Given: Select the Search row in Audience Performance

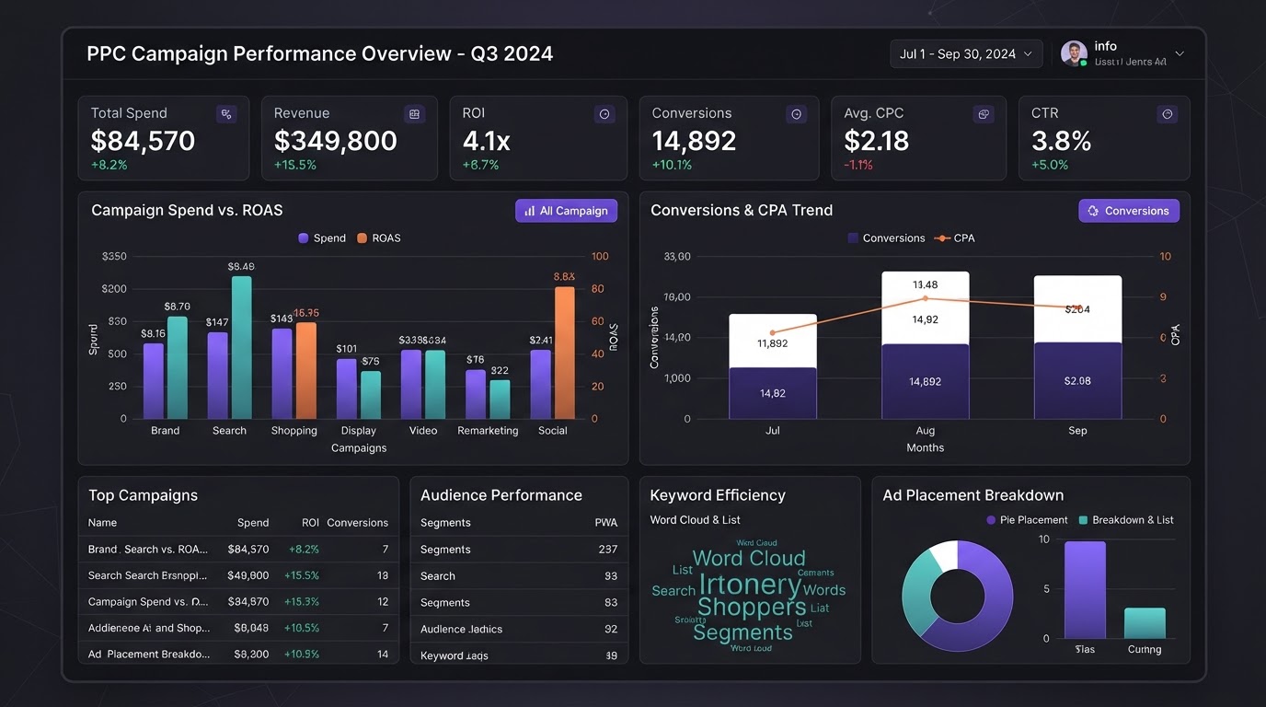Looking at the screenshot, I should pos(519,576).
